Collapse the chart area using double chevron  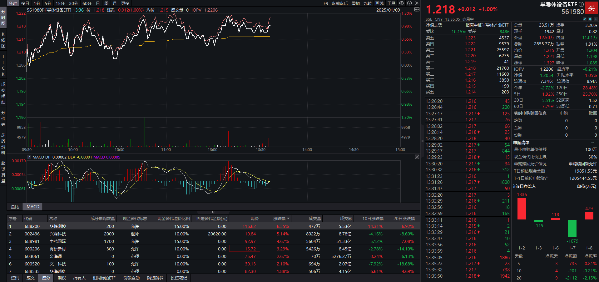[213, 212]
